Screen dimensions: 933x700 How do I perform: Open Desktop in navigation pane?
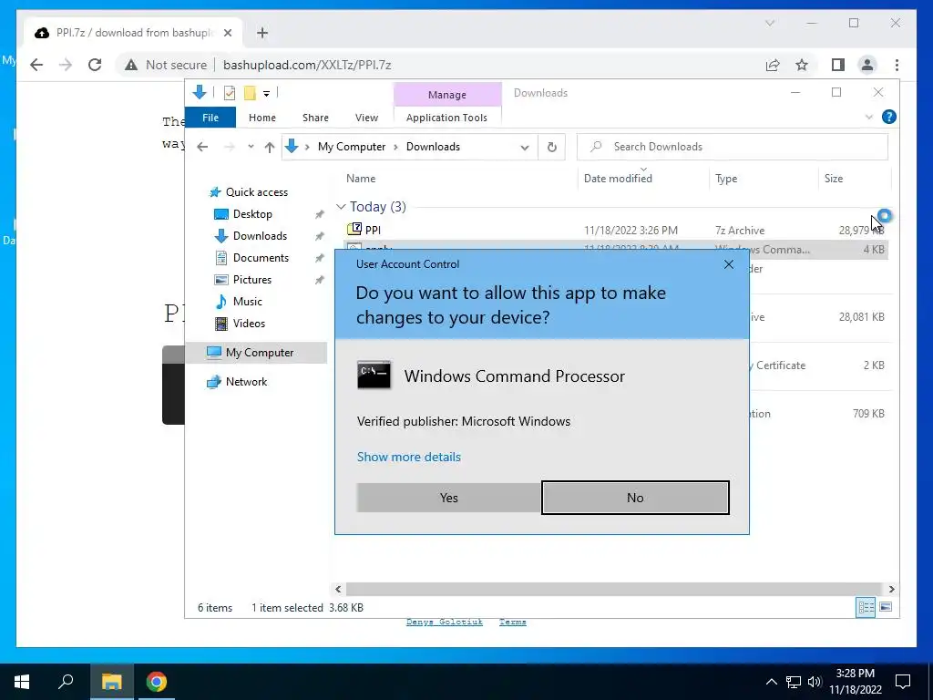pos(252,214)
